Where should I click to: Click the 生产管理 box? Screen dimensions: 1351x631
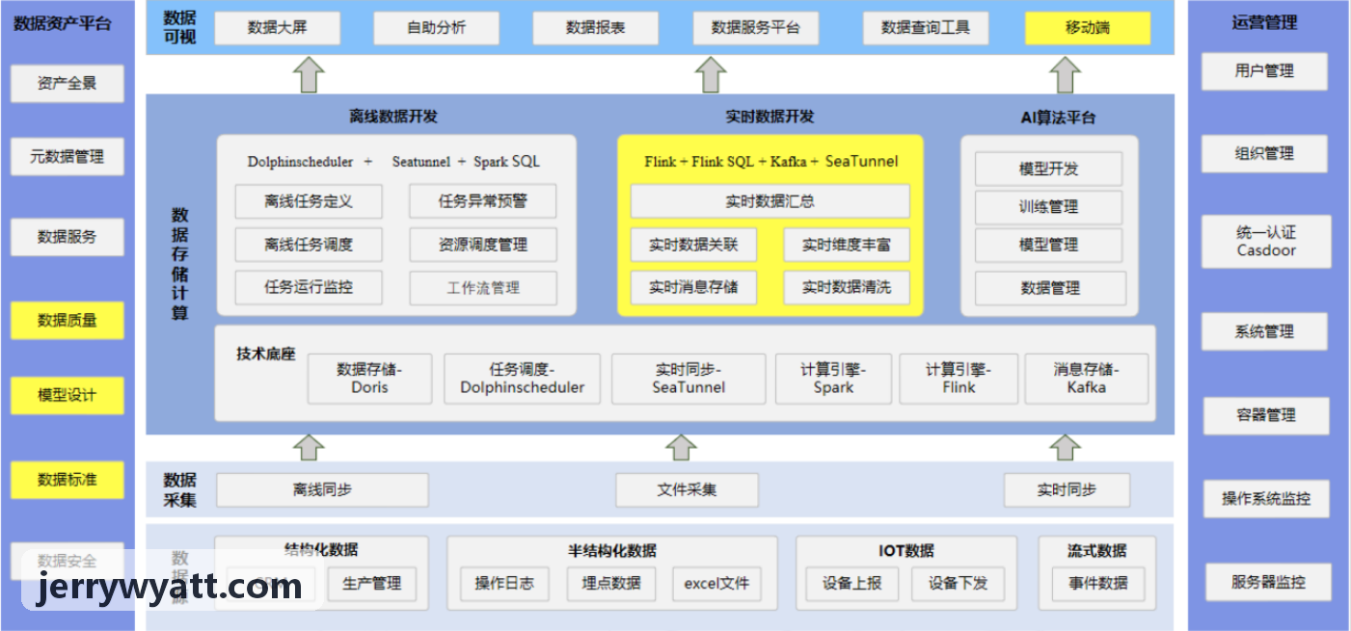[371, 584]
